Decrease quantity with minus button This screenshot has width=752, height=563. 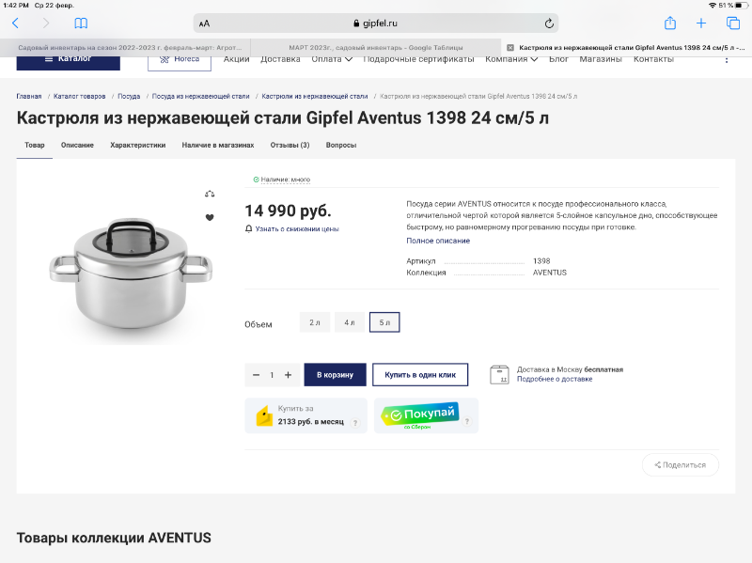click(x=256, y=375)
